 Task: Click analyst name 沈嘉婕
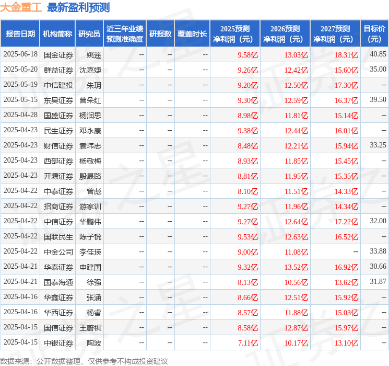tap(90, 70)
